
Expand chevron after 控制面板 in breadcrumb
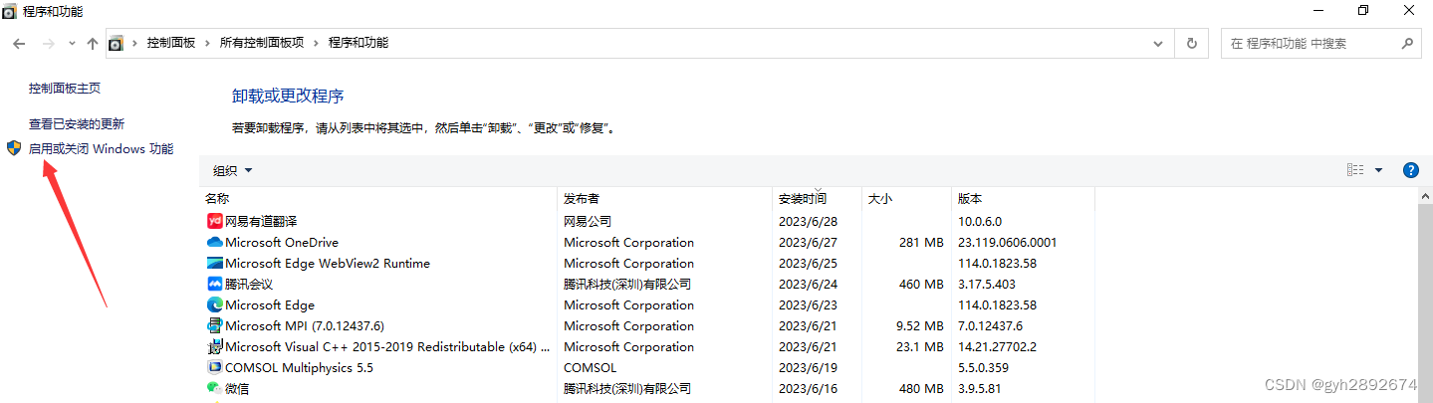point(208,43)
